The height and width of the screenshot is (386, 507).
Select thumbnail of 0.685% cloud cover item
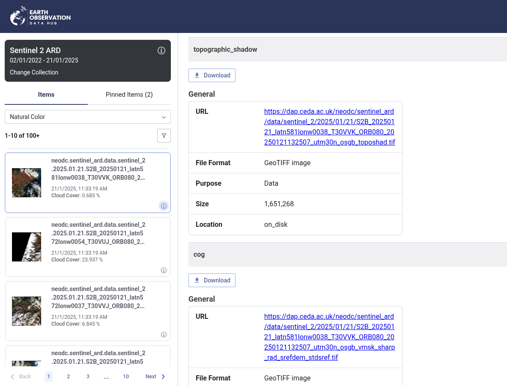tap(27, 183)
